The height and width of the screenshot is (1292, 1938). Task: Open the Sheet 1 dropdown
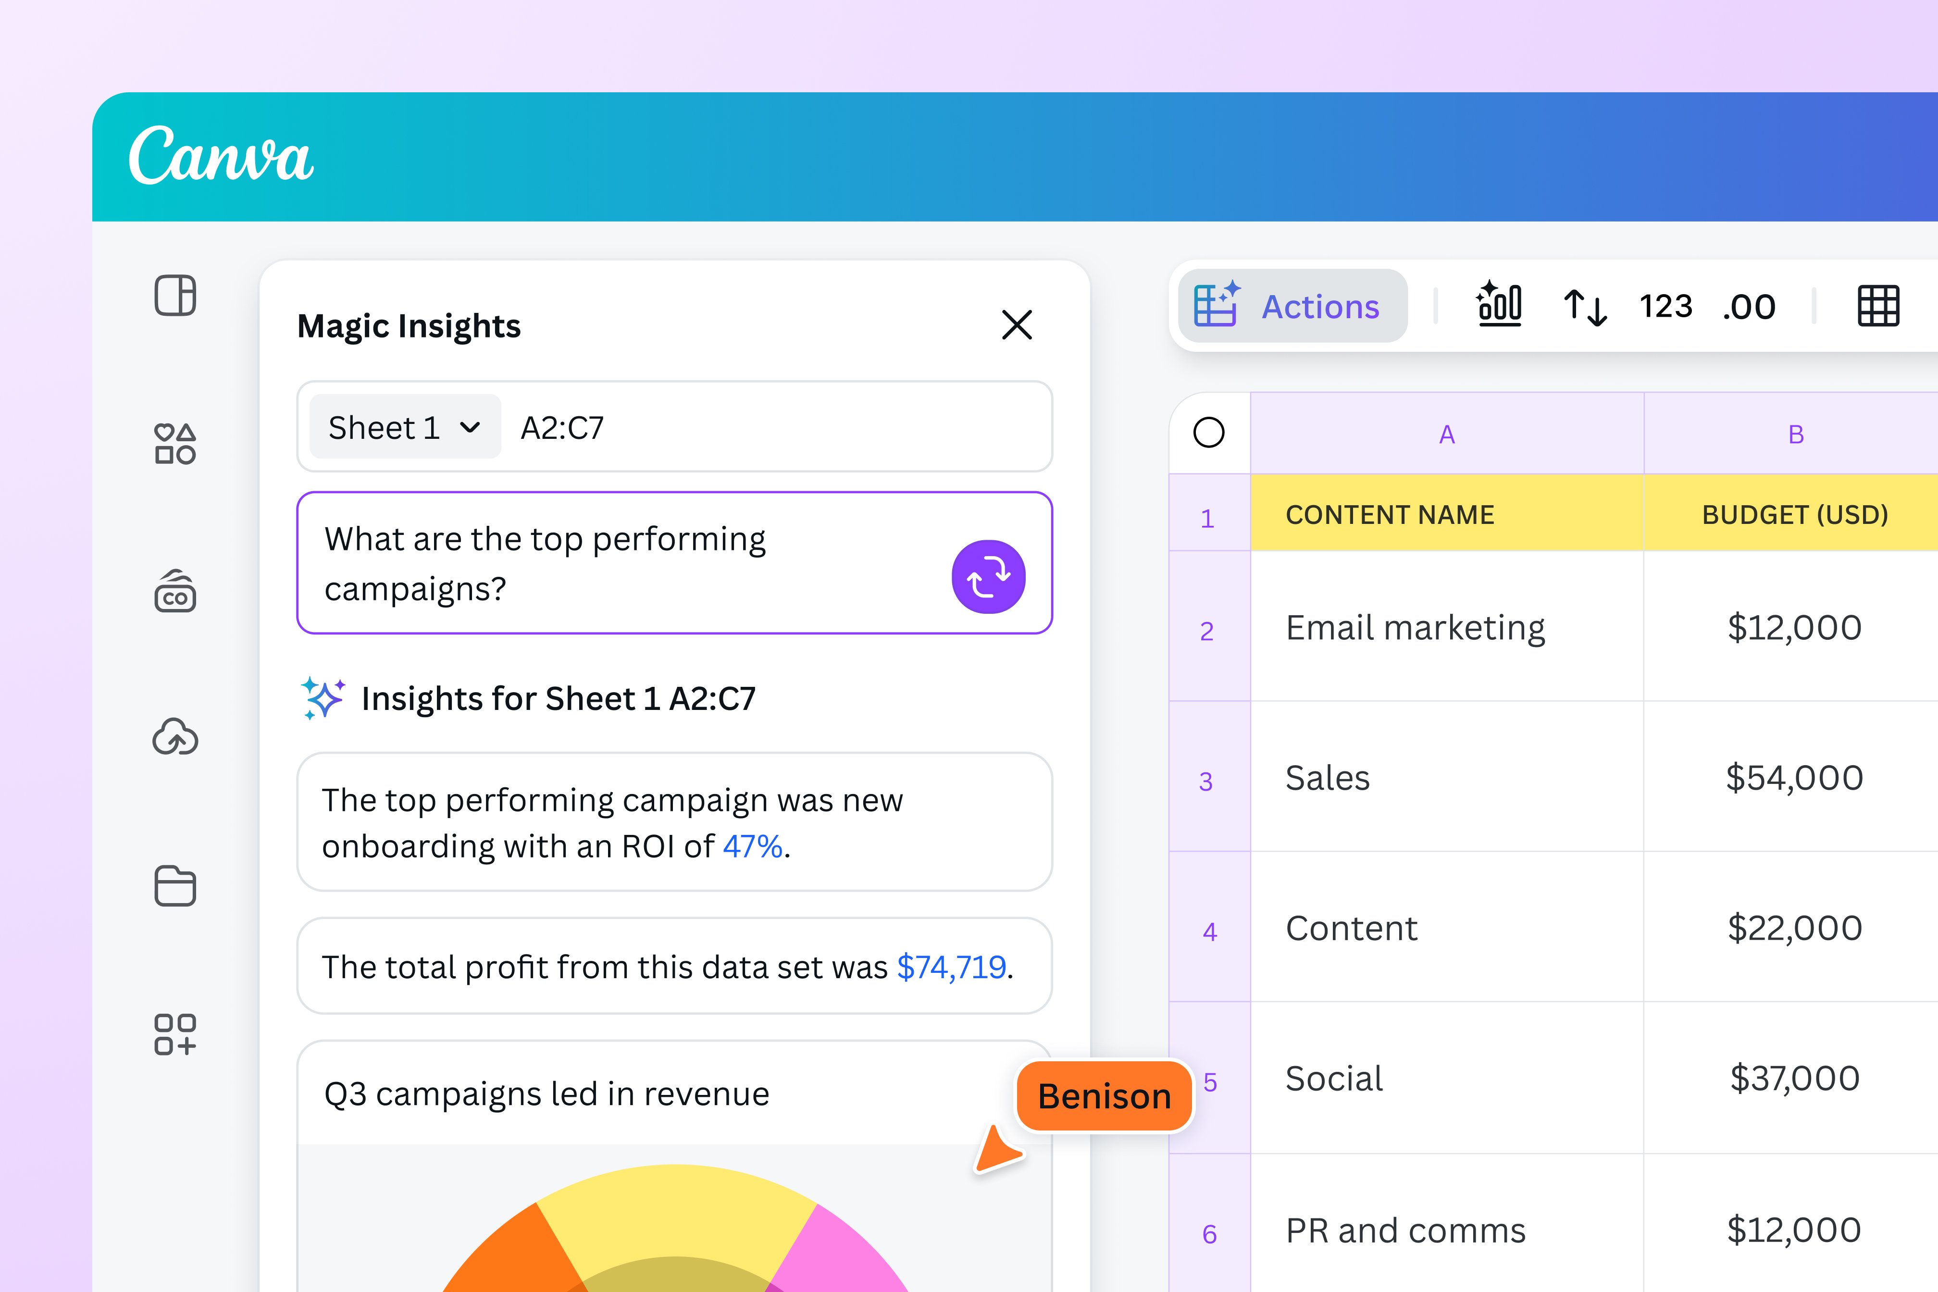404,426
